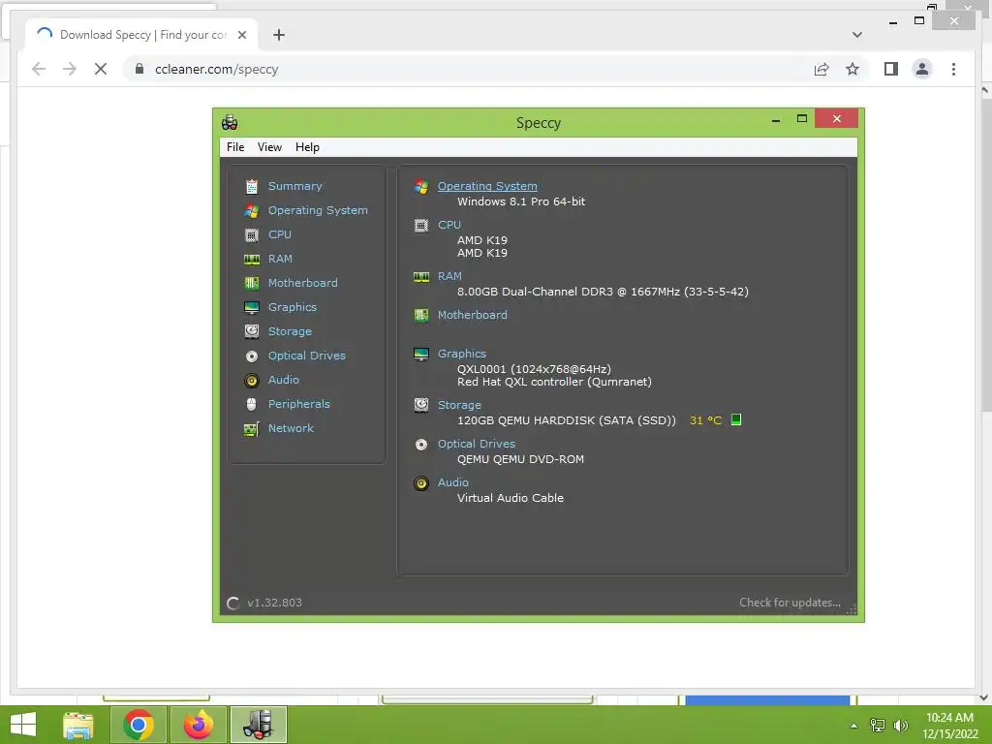Expand the tab search dropdown chevron

click(x=857, y=35)
